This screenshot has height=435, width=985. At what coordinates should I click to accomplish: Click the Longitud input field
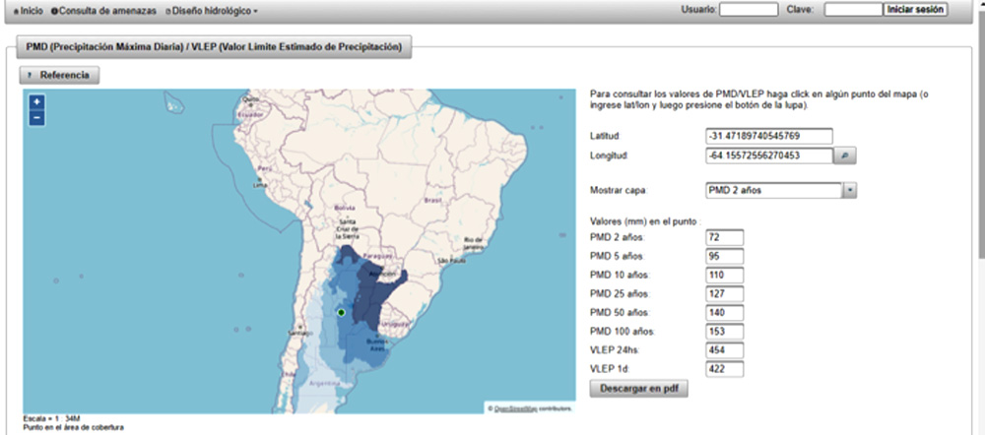769,155
